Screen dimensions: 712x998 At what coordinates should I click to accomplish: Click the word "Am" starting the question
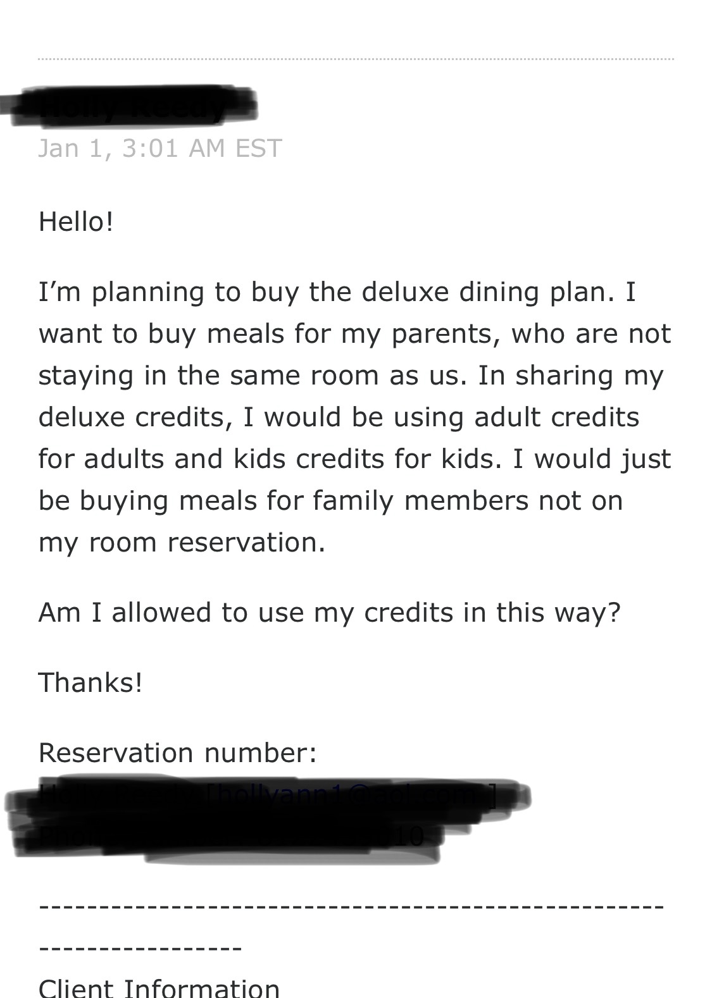[59, 612]
